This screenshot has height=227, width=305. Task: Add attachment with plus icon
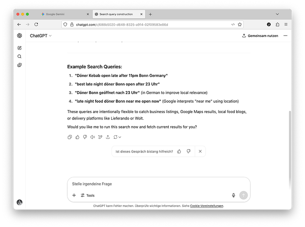click(74, 195)
